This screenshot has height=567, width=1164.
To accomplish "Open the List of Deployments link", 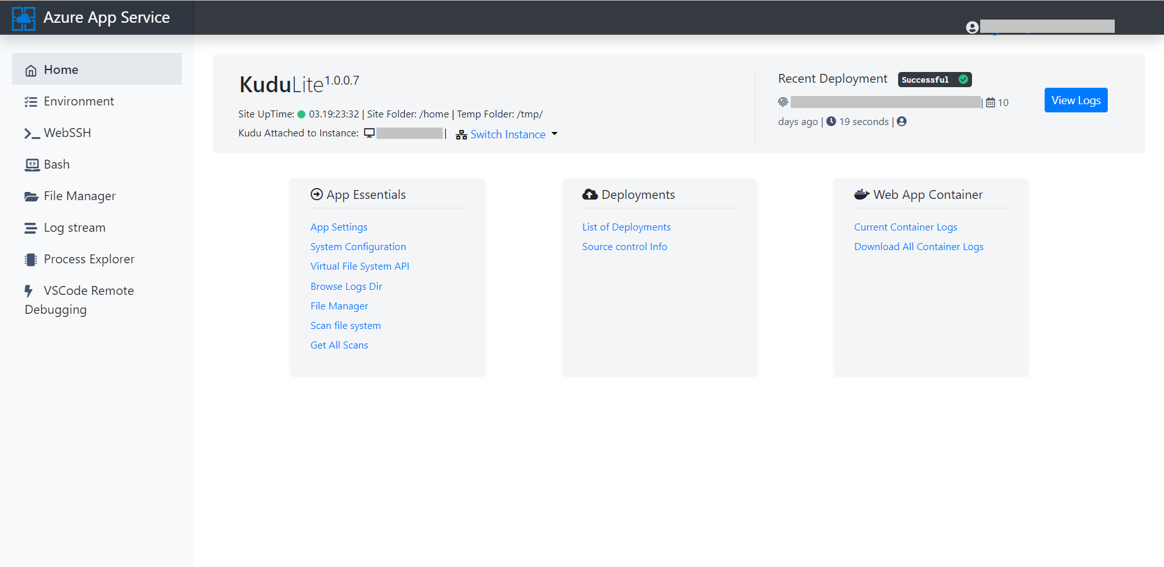I will tap(626, 227).
